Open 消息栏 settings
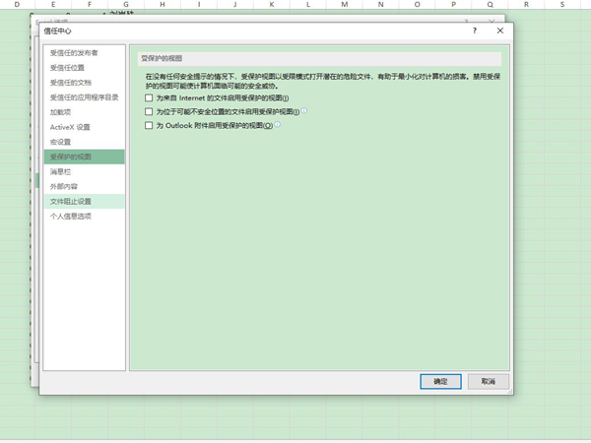 (x=84, y=171)
